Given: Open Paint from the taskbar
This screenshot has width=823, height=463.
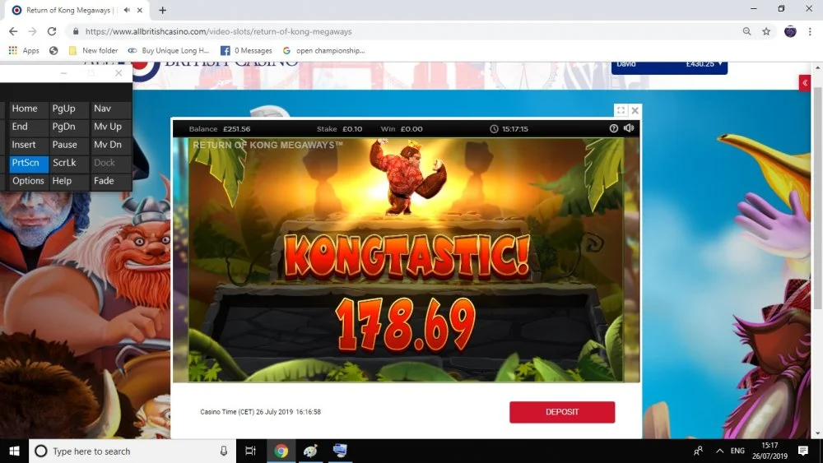Looking at the screenshot, I should 310,451.
